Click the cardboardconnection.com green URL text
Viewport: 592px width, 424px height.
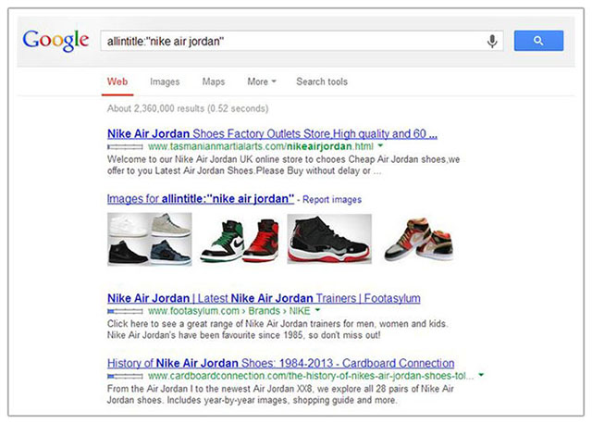pos(311,376)
